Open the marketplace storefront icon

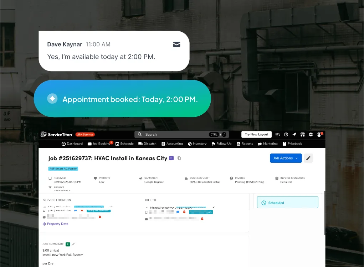pos(302,135)
